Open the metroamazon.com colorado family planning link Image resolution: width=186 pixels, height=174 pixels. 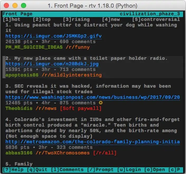93,142
